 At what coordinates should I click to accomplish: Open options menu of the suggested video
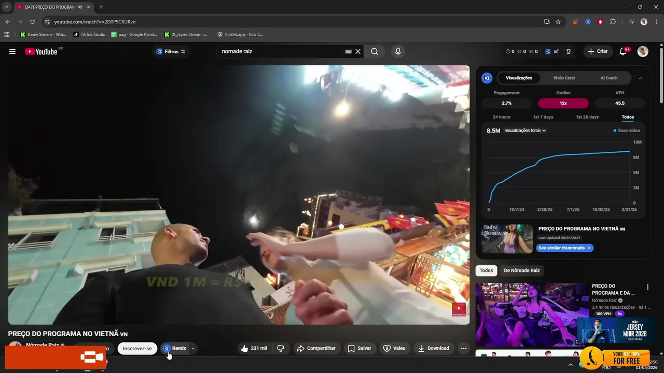(x=647, y=287)
